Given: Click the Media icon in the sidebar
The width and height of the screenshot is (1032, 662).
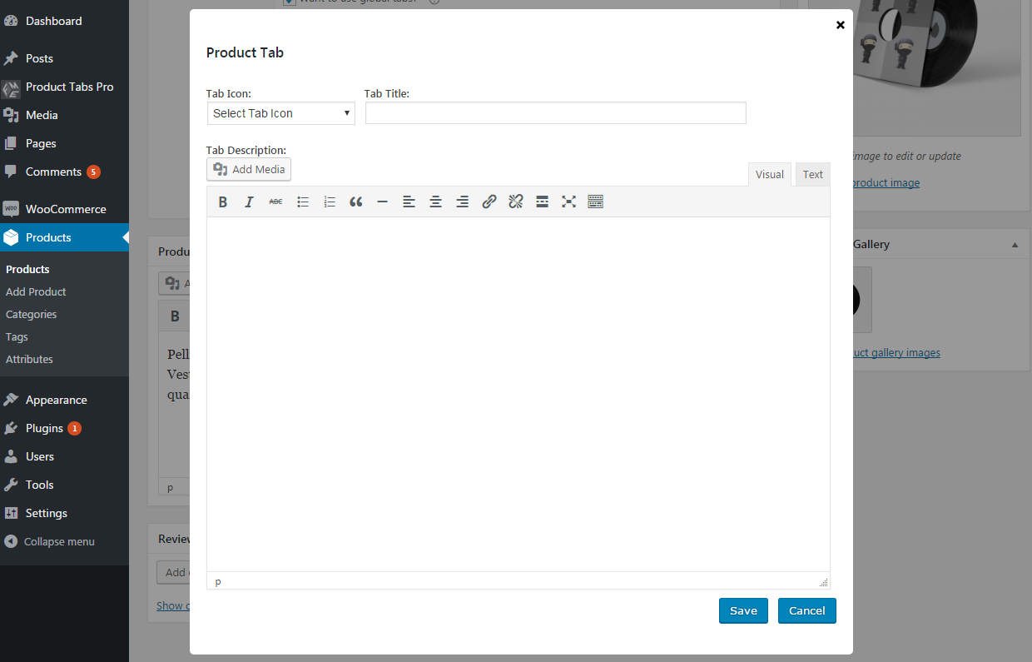Looking at the screenshot, I should 11,115.
